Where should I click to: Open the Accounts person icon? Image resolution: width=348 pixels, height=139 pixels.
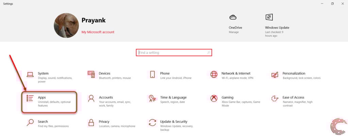(x=91, y=98)
